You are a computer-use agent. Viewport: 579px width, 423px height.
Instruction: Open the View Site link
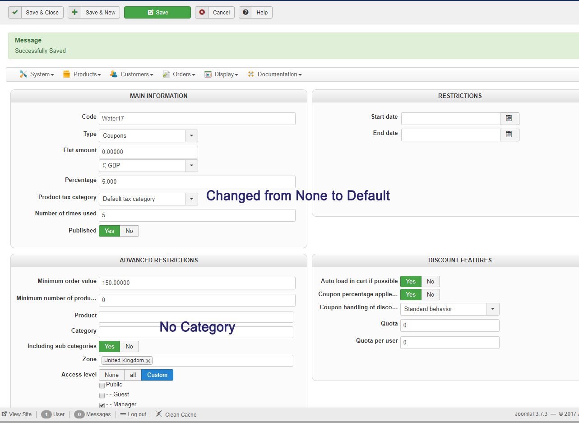(17, 414)
